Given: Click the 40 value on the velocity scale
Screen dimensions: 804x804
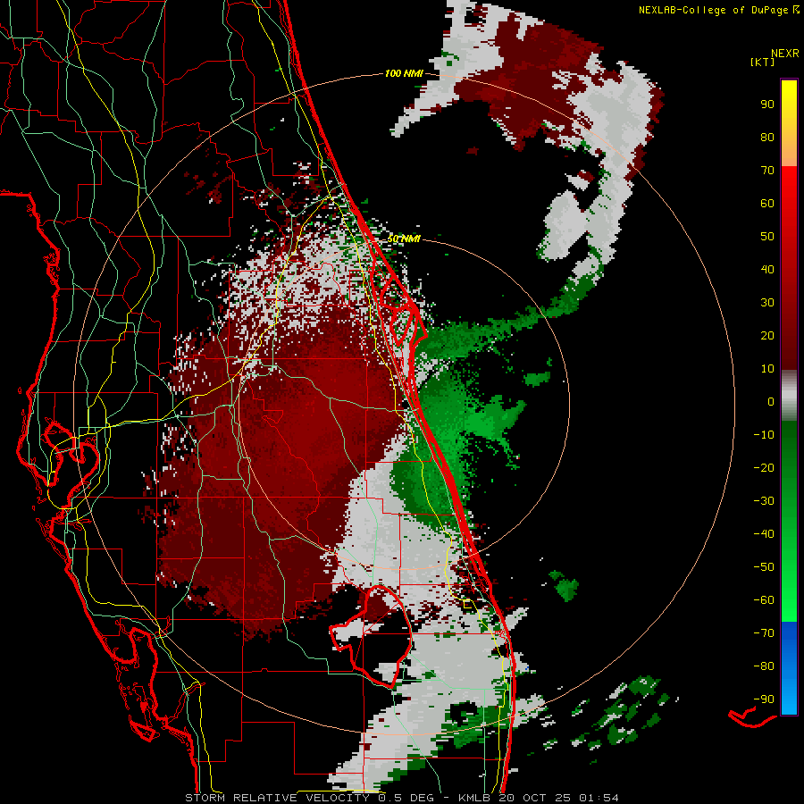Looking at the screenshot, I should coord(767,270).
